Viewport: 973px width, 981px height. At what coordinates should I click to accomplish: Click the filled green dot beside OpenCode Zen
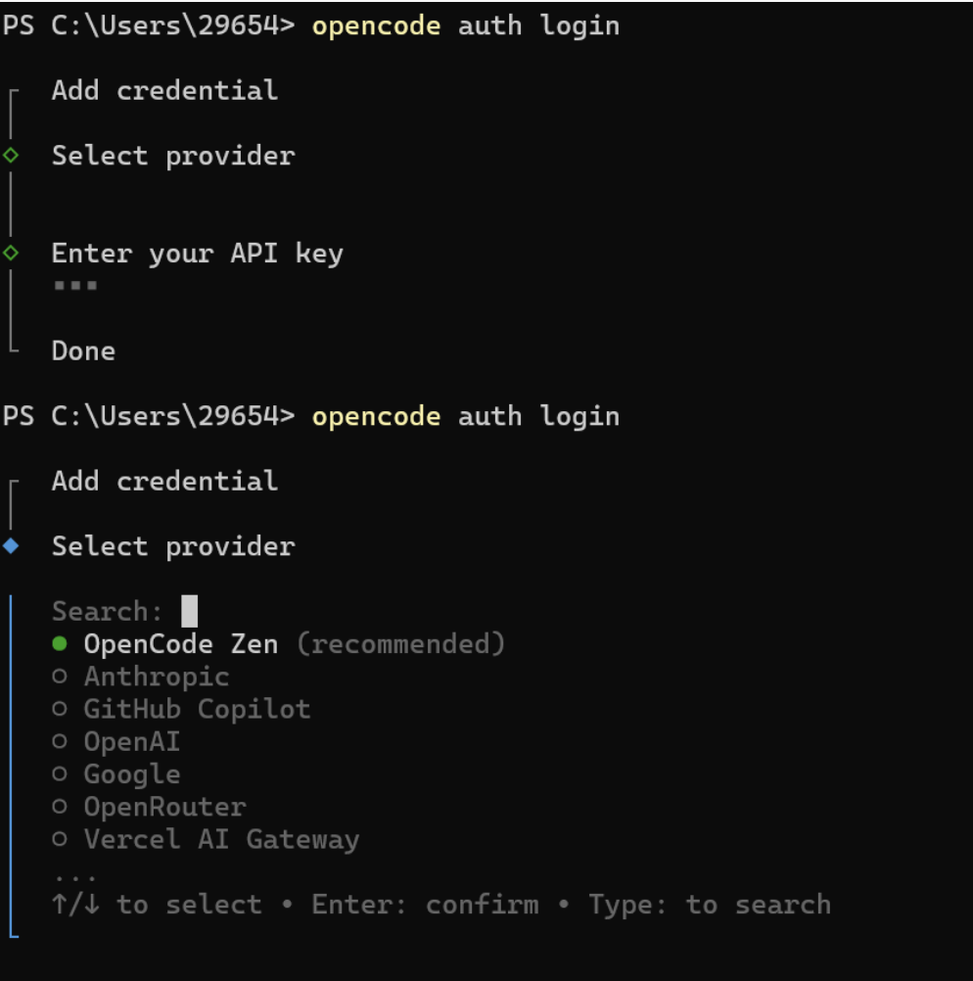[x=59, y=643]
